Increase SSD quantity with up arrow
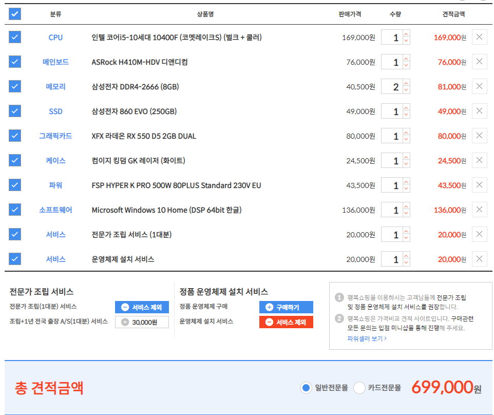494x415 pixels. [406, 108]
